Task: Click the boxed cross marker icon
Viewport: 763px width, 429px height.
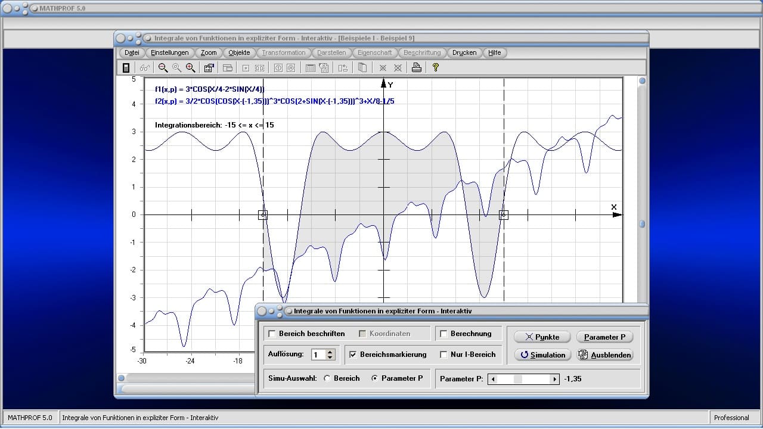Action: point(398,68)
